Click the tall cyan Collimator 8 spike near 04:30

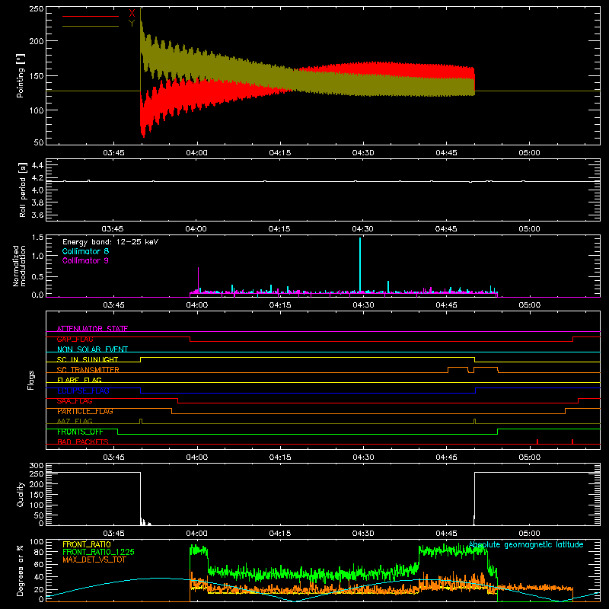[360, 264]
